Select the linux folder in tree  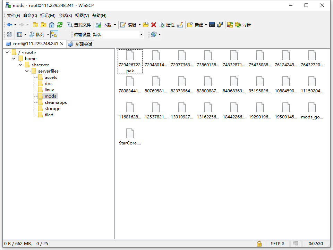[x=49, y=90]
